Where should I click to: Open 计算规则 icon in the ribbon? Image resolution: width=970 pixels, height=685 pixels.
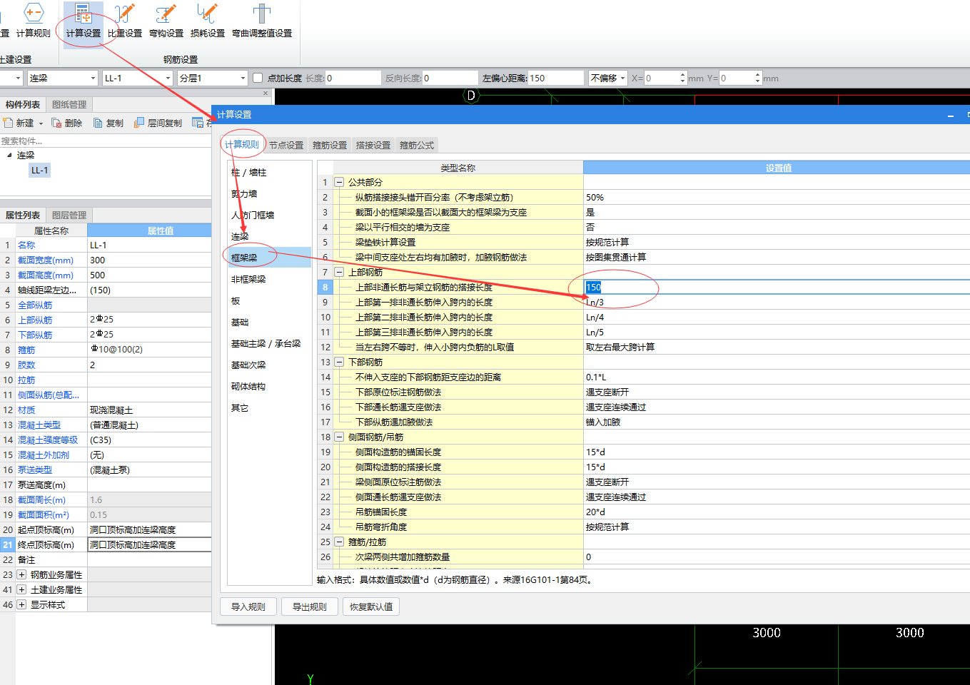[34, 21]
